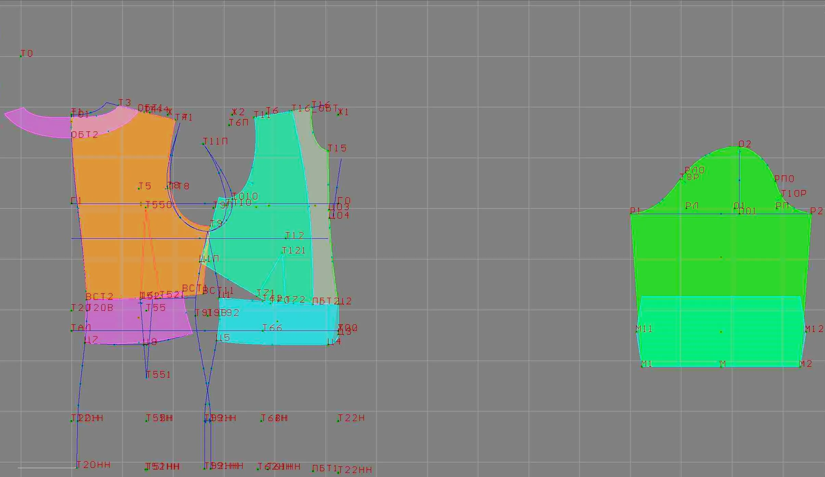Screen dimensions: 825x477
Task: Select sleeve point Р2
Action: pos(817,211)
